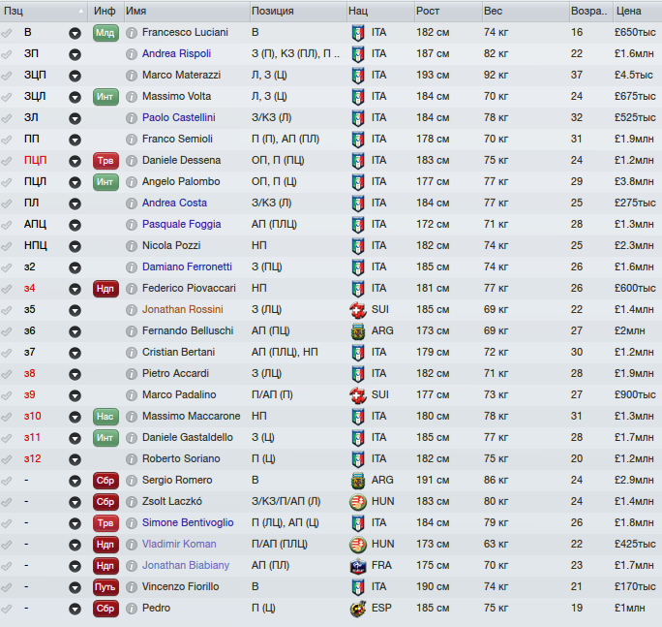Image resolution: width=662 pixels, height=627 pixels.
Task: Click the Spain flag icon for Pedro
Action: tap(357, 608)
